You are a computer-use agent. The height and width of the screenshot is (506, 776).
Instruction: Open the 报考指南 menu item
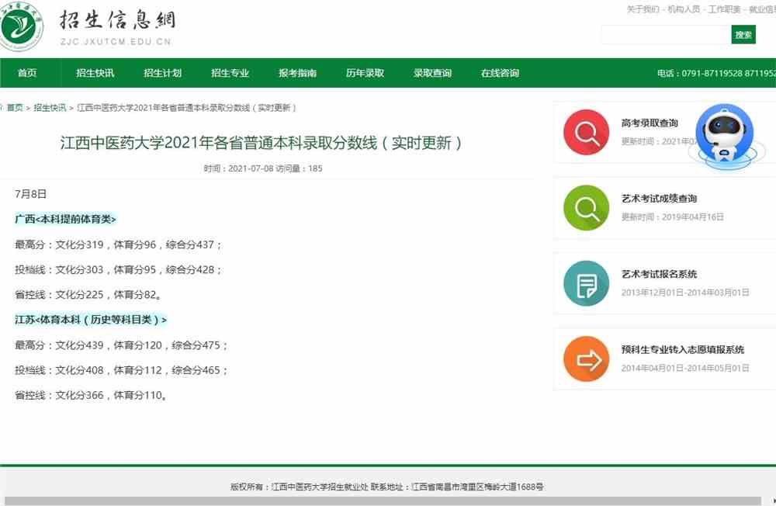point(297,73)
